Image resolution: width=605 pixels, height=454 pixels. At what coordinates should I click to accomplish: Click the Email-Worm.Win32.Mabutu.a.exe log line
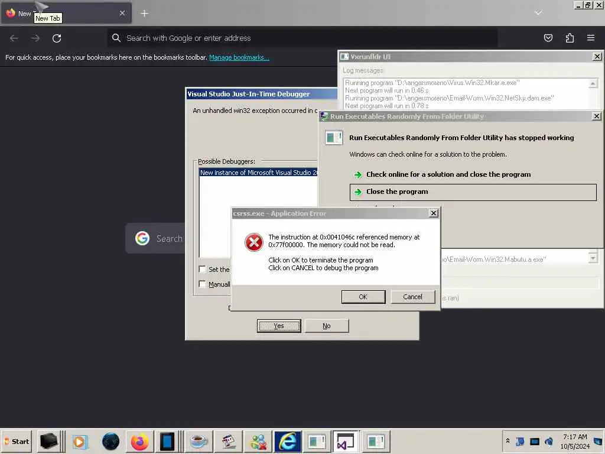tap(494, 260)
